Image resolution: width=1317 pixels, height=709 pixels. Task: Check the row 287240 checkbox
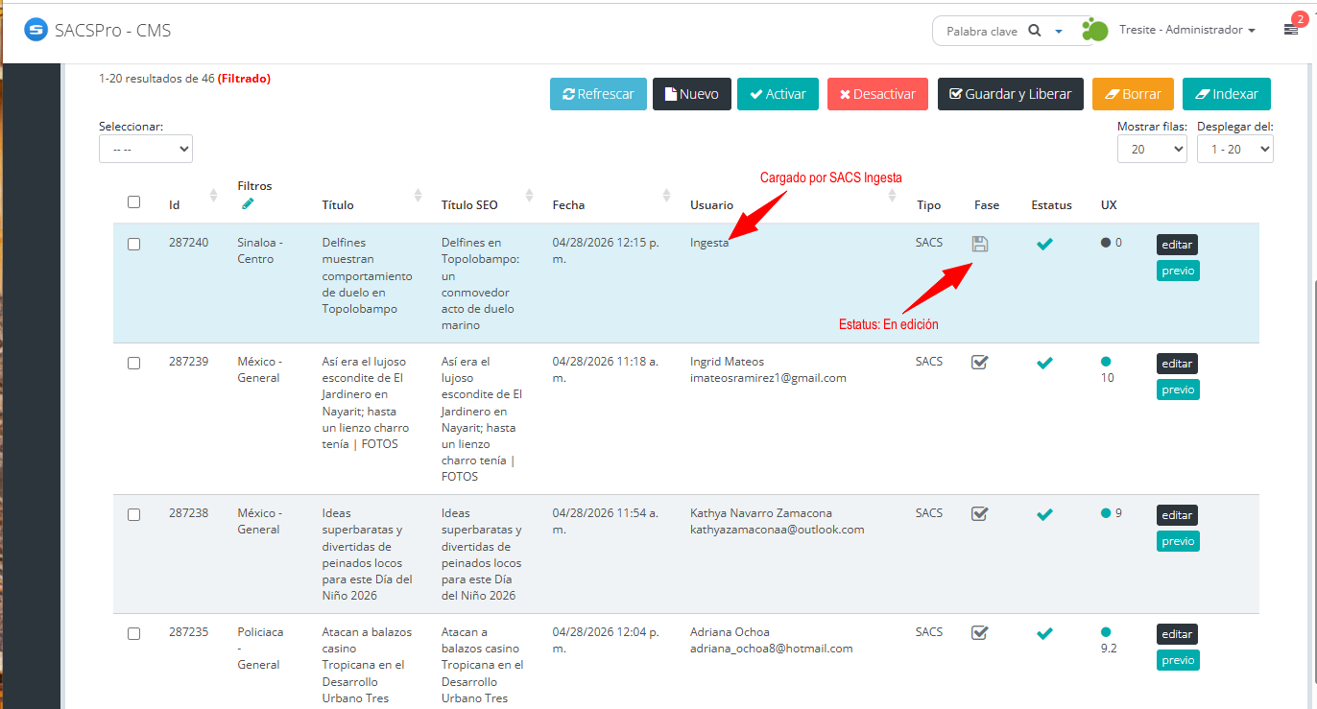134,244
